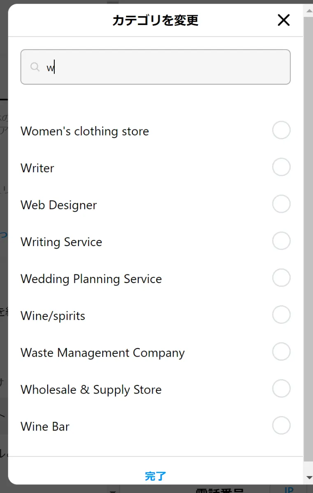The height and width of the screenshot is (493, 313).
Task: Select Women's clothing store radio button
Action: 281,131
